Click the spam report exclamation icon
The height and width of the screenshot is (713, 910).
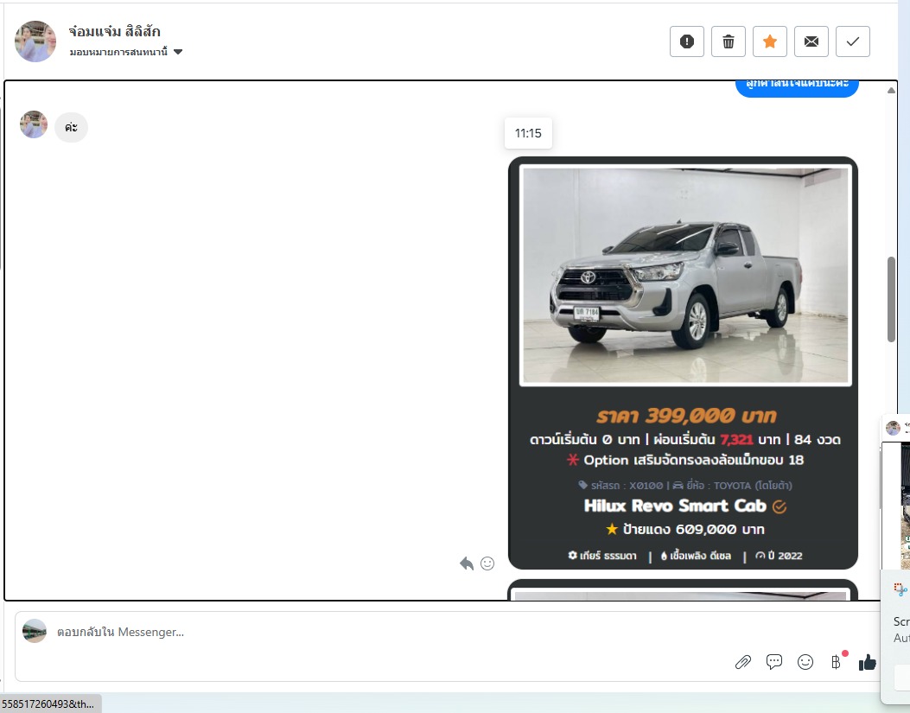(x=687, y=41)
